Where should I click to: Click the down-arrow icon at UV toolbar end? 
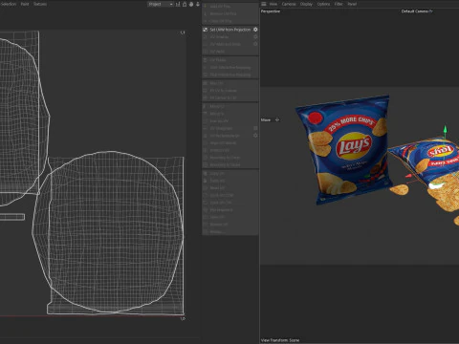(198, 4)
